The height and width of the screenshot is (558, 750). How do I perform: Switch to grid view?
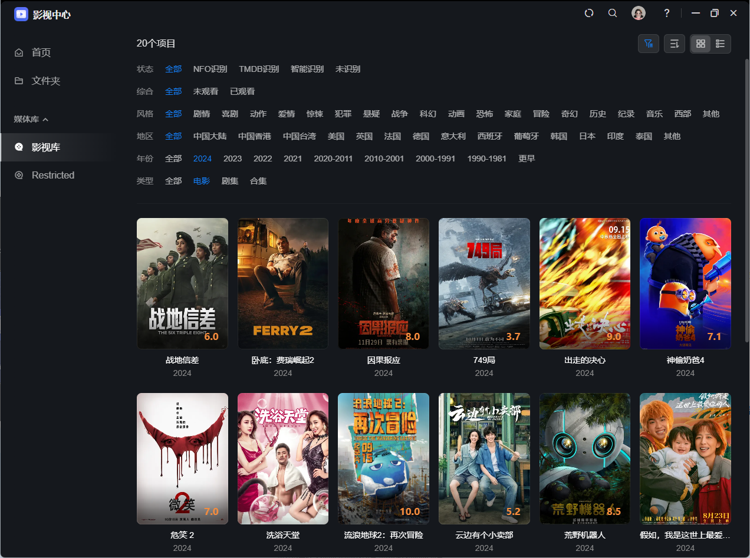pos(700,44)
